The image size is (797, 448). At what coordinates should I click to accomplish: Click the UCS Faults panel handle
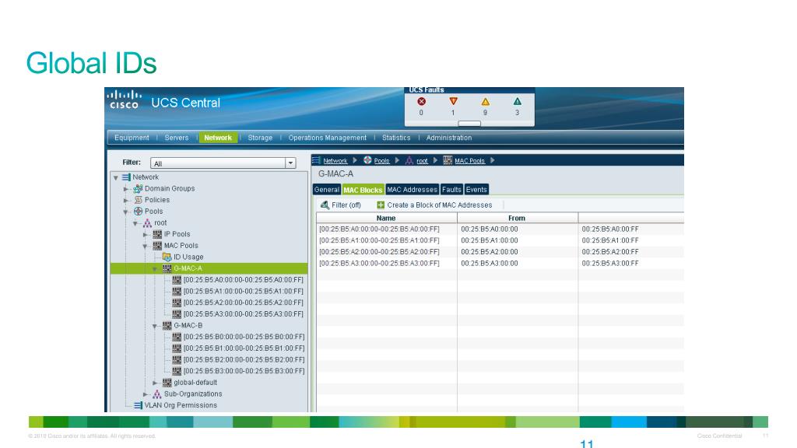point(469,124)
